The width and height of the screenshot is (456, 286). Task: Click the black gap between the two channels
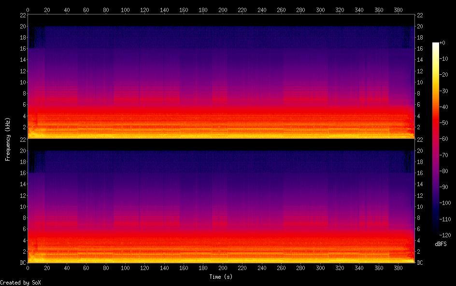(x=221, y=144)
